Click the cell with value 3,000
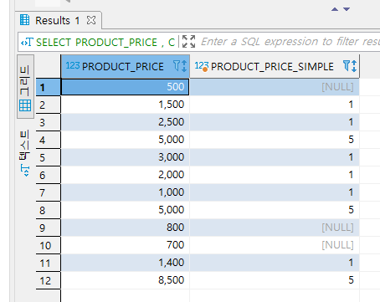The height and width of the screenshot is (302, 380). [x=125, y=157]
